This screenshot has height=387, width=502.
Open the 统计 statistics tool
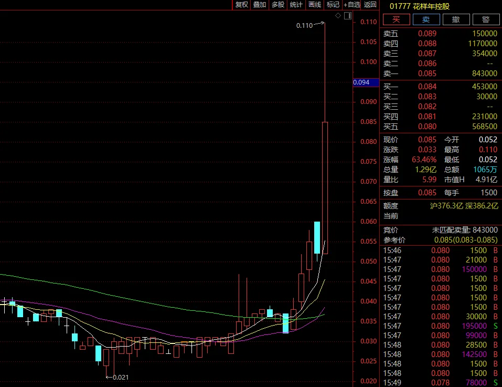pos(296,5)
